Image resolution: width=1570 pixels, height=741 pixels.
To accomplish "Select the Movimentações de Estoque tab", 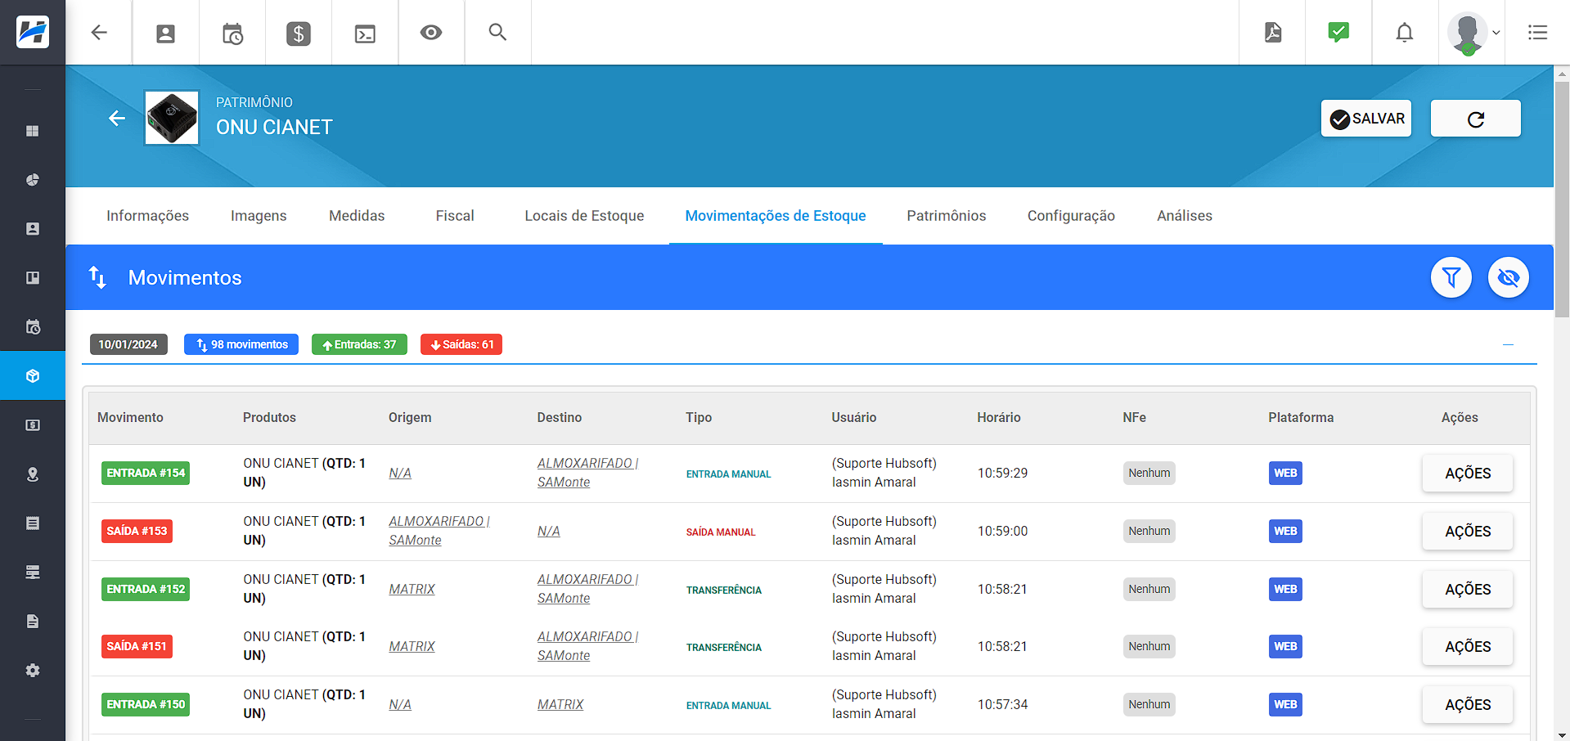I will (776, 216).
